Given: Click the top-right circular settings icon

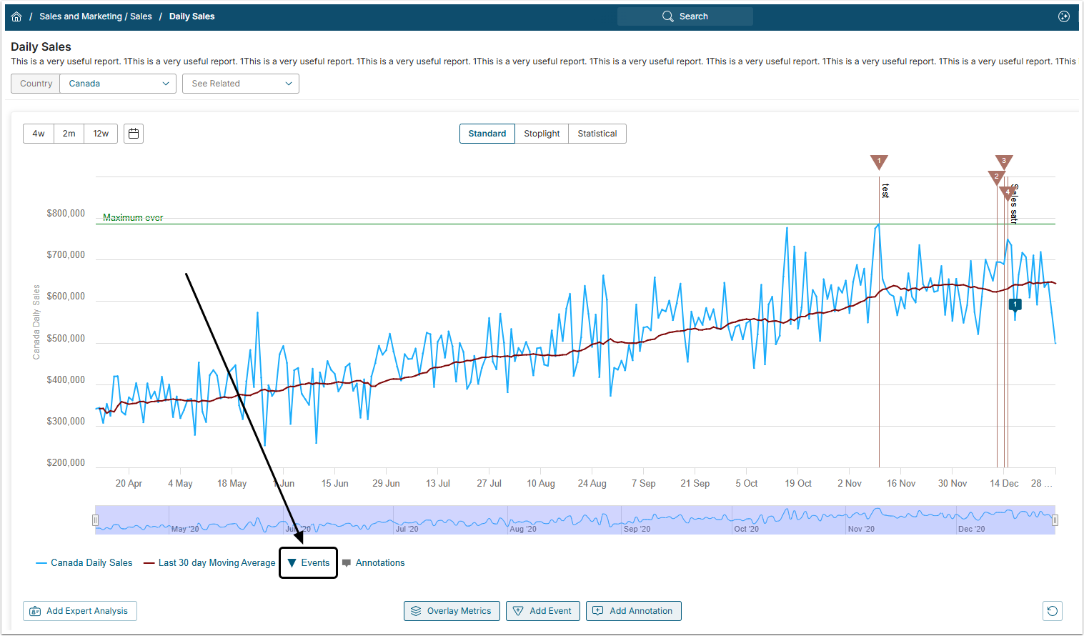Looking at the screenshot, I should pos(1063,16).
